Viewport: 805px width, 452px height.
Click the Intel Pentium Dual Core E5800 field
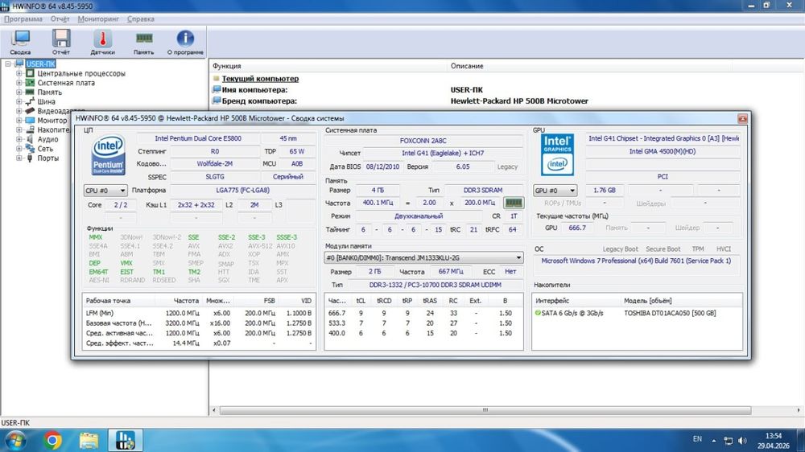click(198, 138)
